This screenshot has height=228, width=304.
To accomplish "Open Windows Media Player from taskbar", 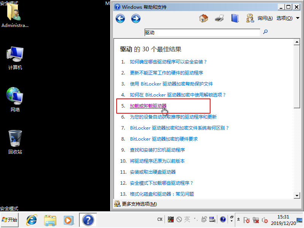I will (x=68, y=220).
